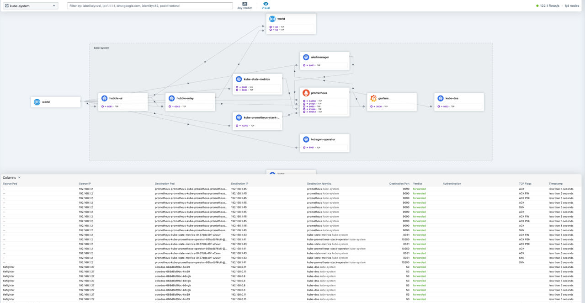Click the Prometheus flame icon
This screenshot has height=303, width=585.
pyautogui.click(x=306, y=93)
